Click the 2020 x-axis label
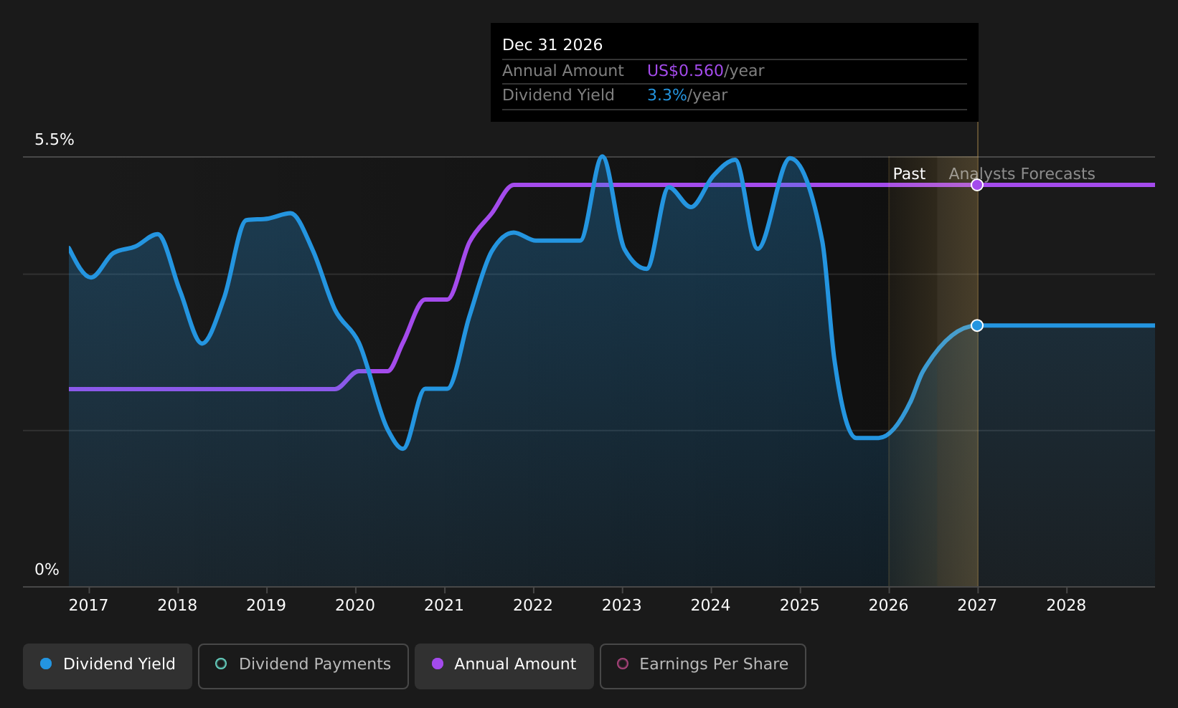 (355, 606)
